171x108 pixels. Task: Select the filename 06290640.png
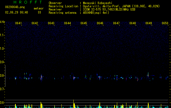(x=15, y=7)
